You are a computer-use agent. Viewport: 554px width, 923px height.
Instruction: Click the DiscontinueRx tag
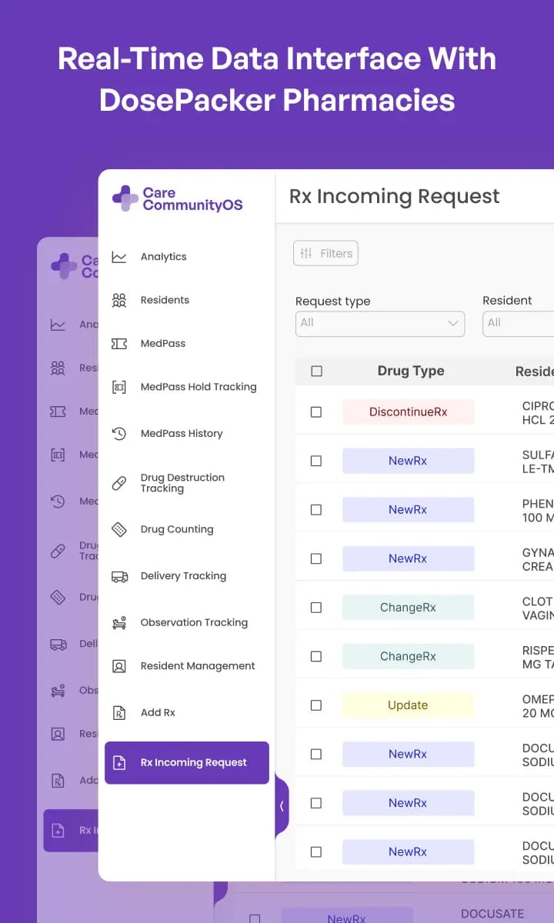409,412
